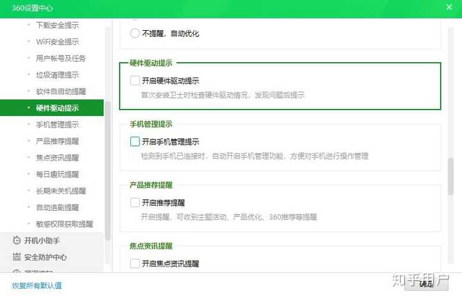Viewport: 462px width, 296px height.
Task: Select 敏感权限获取提醒 sidebar item
Action: click(65, 224)
